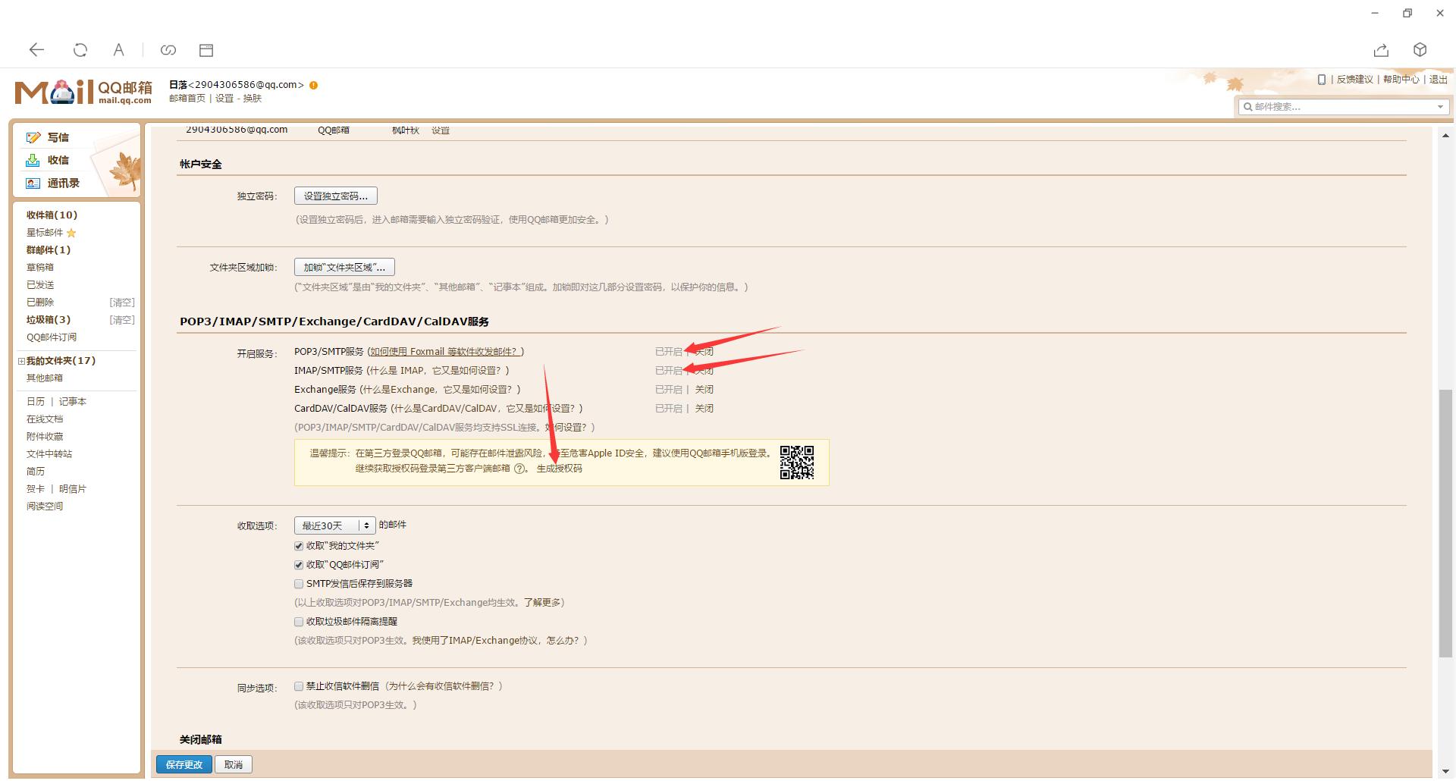Click 关闭 for CardDAV/CalDAV服务
Screen dimensions: 1456x781
tap(704, 409)
